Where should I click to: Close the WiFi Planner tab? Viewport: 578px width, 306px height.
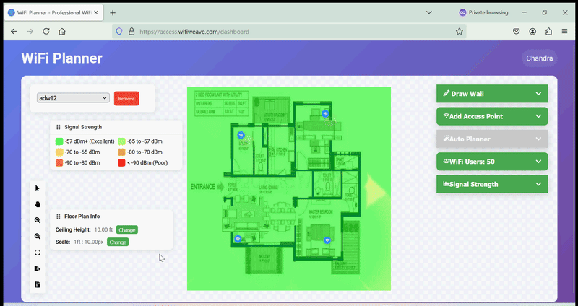coord(96,12)
